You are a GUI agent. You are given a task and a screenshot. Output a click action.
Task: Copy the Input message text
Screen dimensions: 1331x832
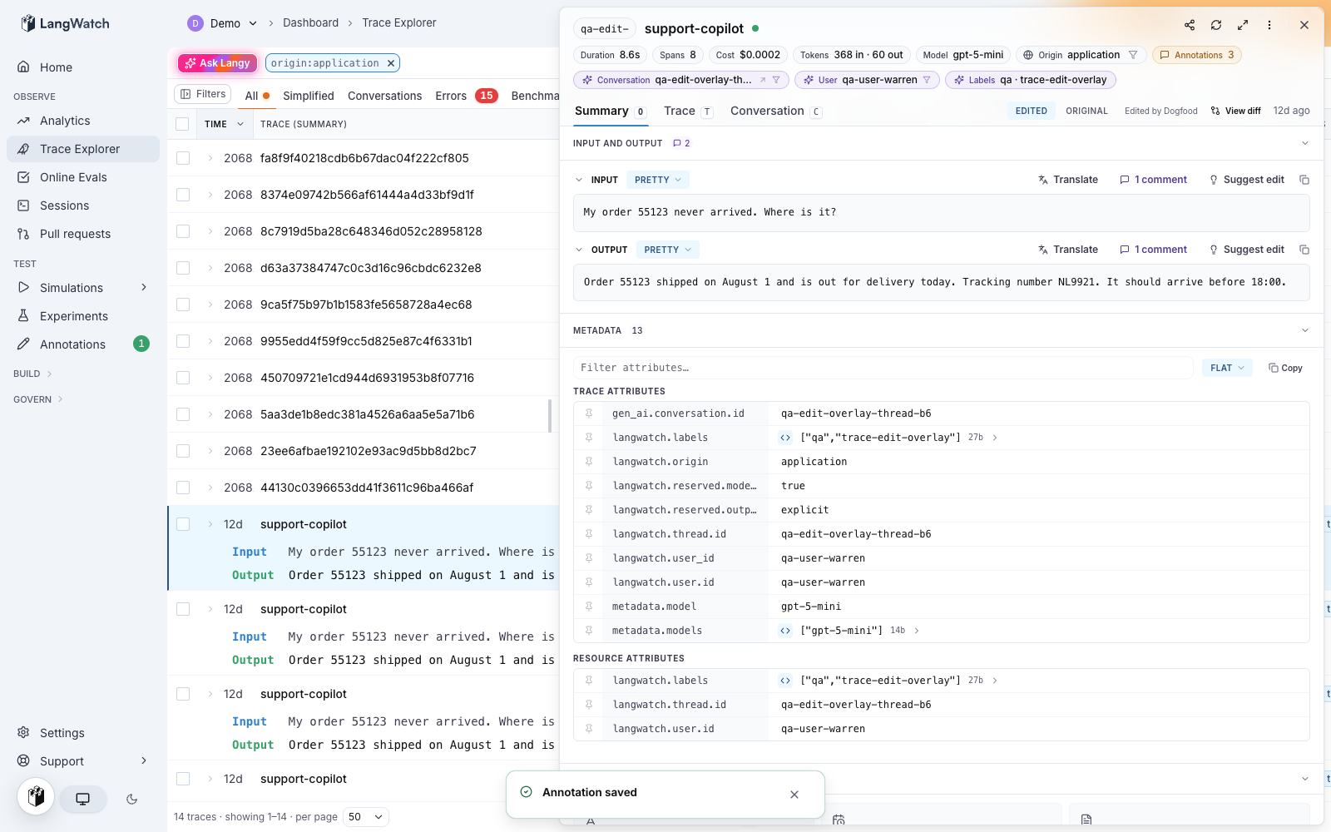(1304, 180)
